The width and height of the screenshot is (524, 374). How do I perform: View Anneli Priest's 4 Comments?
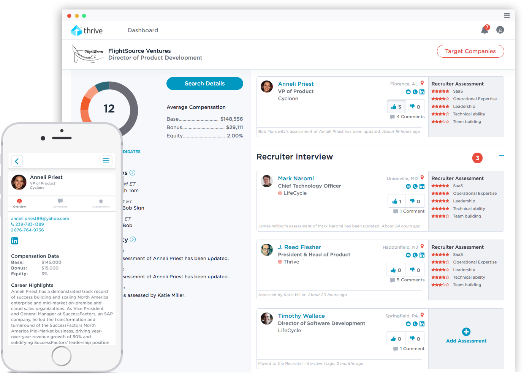pos(407,117)
